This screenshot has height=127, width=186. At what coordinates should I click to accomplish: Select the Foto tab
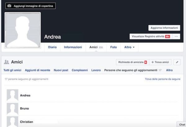pyautogui.click(x=113, y=47)
